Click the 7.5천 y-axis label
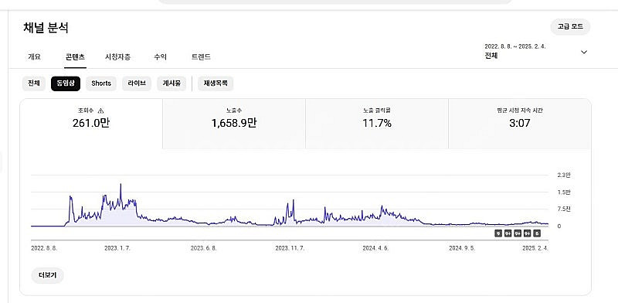The width and height of the screenshot is (618, 303). 564,209
